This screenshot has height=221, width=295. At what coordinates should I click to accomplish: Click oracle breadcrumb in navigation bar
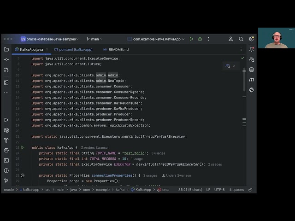(x=9, y=190)
